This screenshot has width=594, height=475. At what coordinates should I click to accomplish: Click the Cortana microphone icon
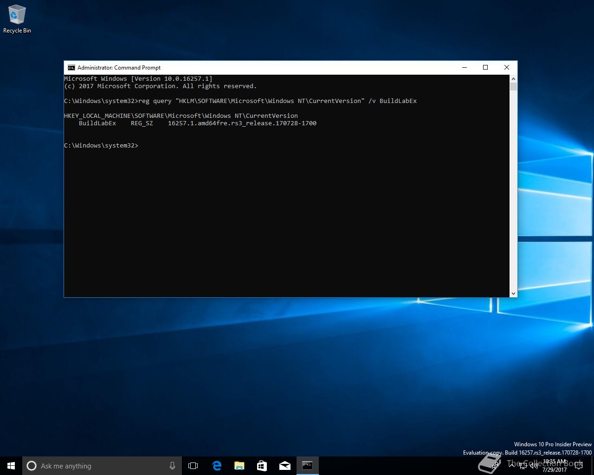(x=172, y=466)
